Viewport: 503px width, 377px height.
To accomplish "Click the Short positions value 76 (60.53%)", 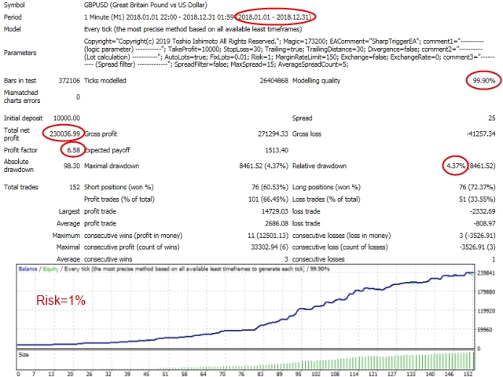I will click(270, 187).
